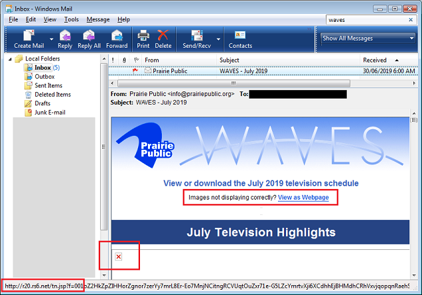Expand the Send/Recv dropdown arrow

218,39
